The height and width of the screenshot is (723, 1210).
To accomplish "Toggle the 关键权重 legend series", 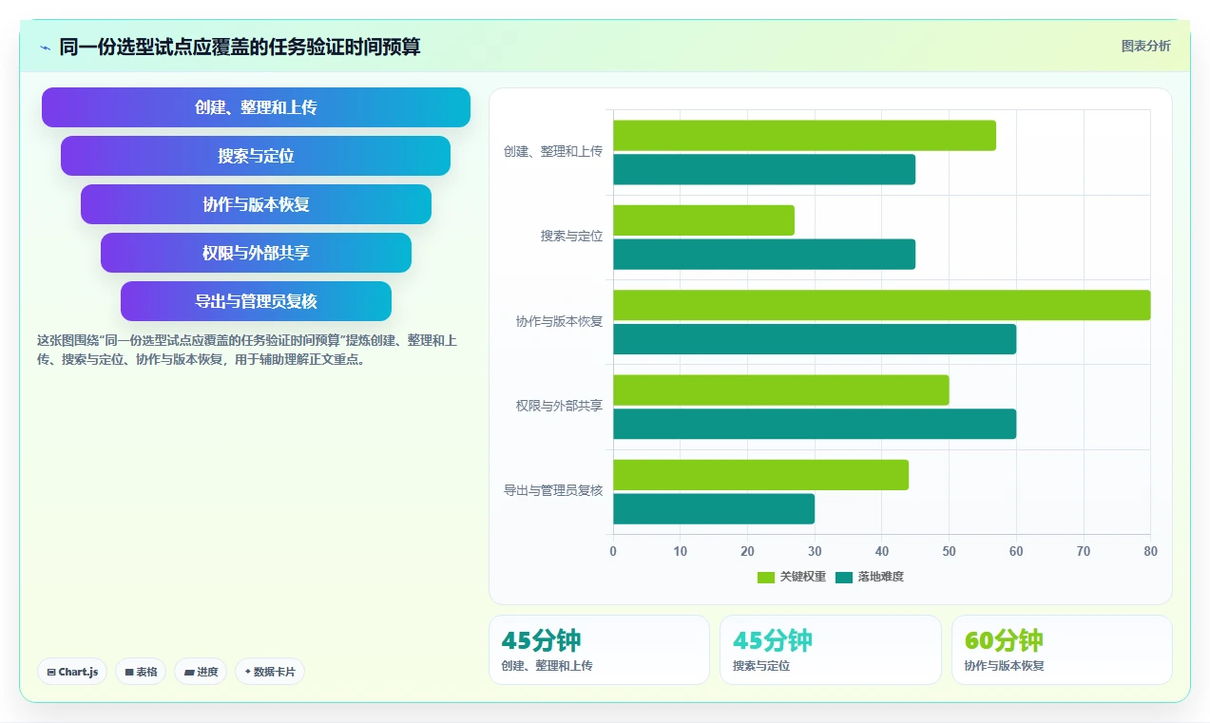I will [x=792, y=577].
